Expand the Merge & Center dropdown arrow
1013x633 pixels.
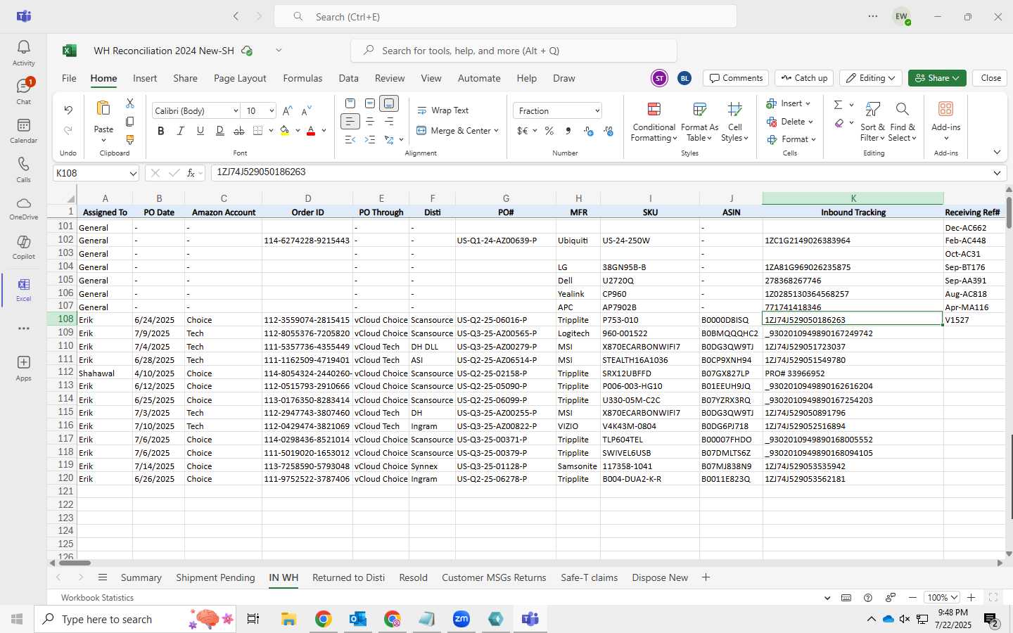(496, 131)
